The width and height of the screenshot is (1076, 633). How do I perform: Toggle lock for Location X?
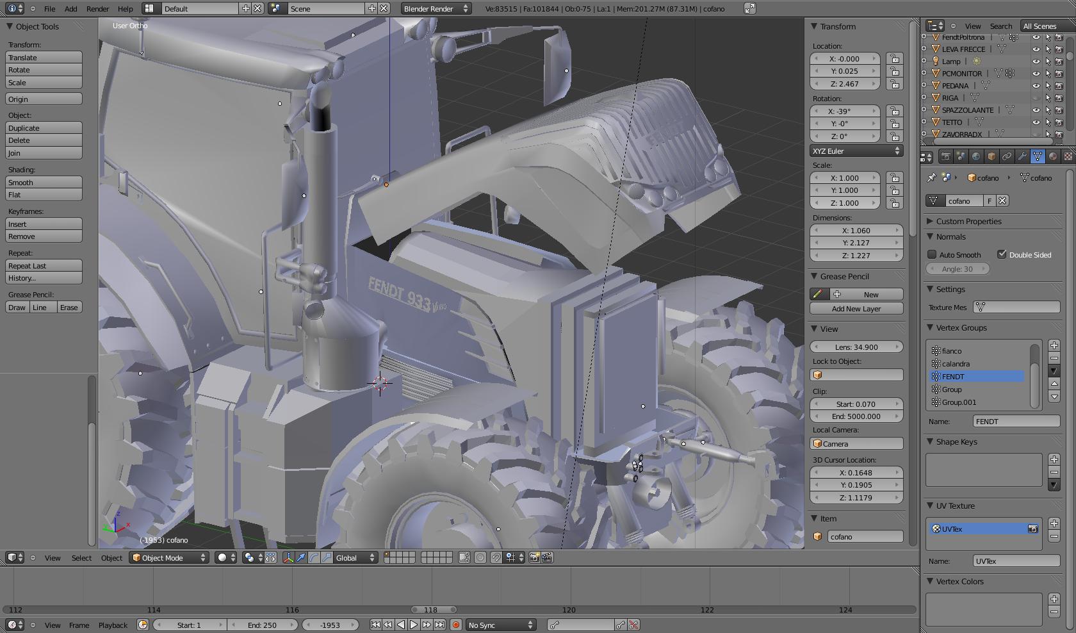point(894,58)
